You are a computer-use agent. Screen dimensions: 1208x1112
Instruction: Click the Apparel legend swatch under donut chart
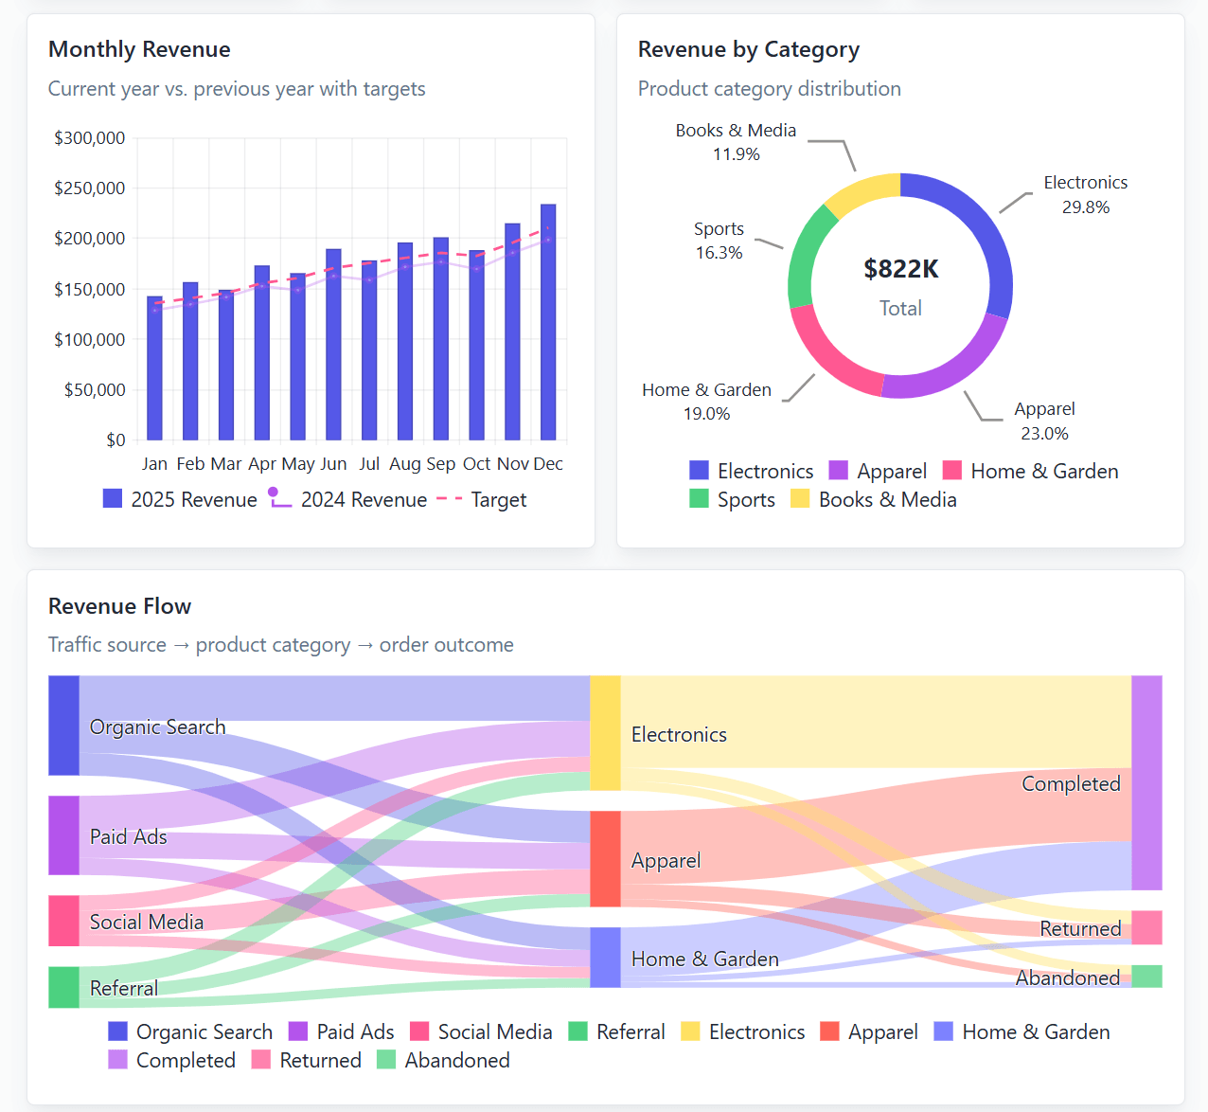click(838, 471)
